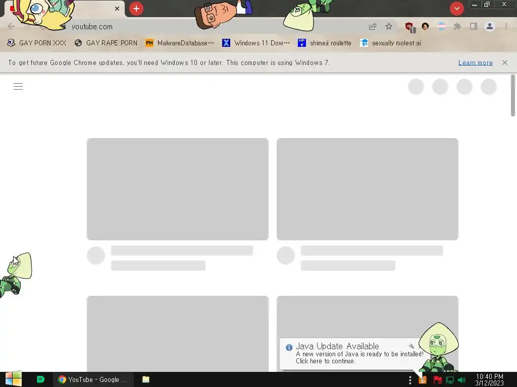The width and height of the screenshot is (517, 387).
Task: Bookmark this page with the star icon
Action: pos(389,26)
